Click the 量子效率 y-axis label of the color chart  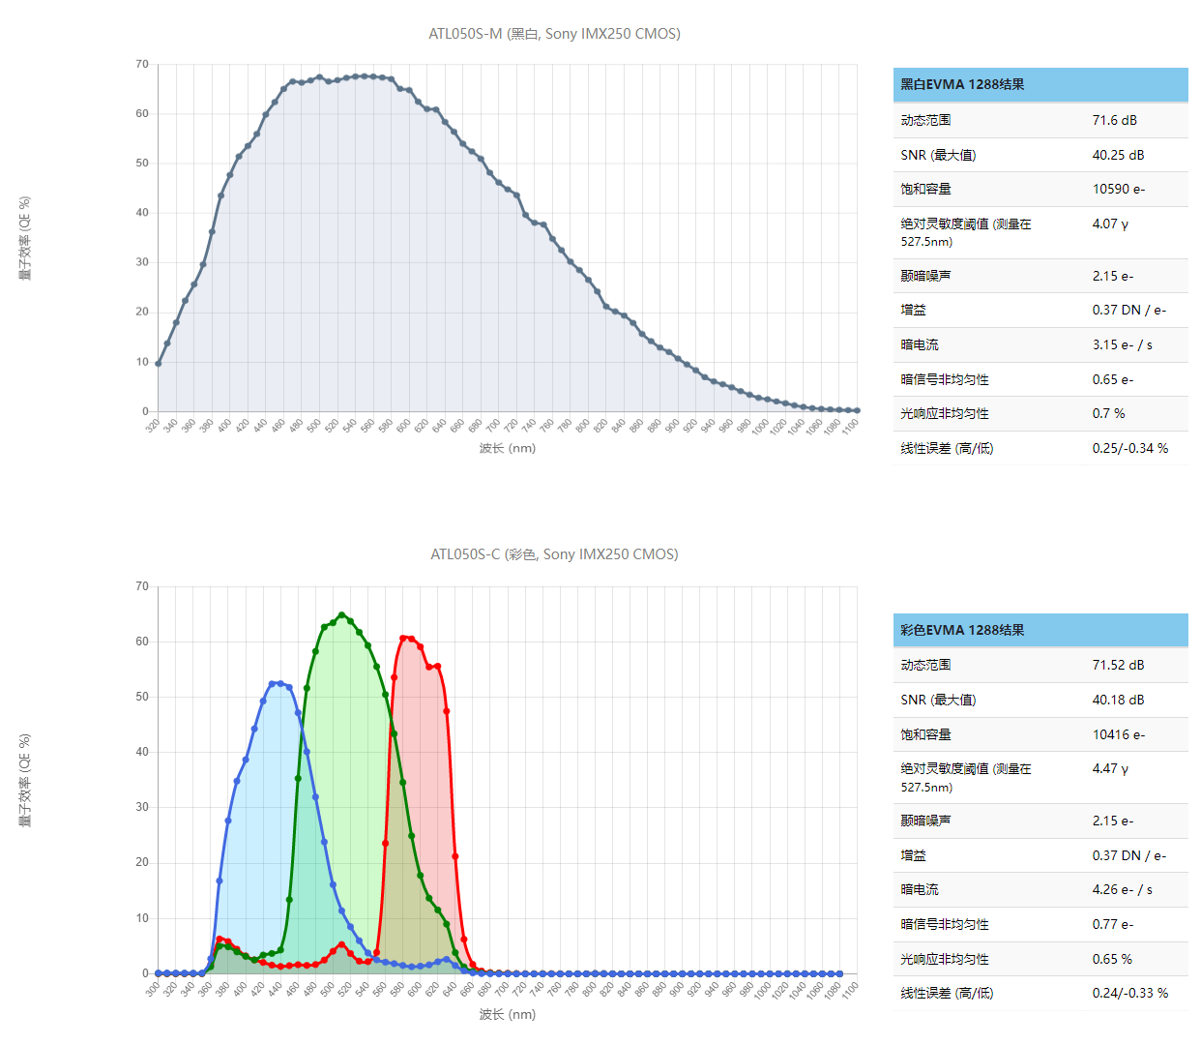coord(25,780)
